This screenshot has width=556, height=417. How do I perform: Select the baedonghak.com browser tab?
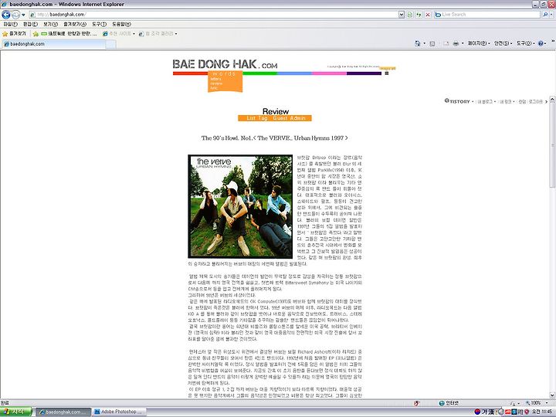(x=53, y=44)
